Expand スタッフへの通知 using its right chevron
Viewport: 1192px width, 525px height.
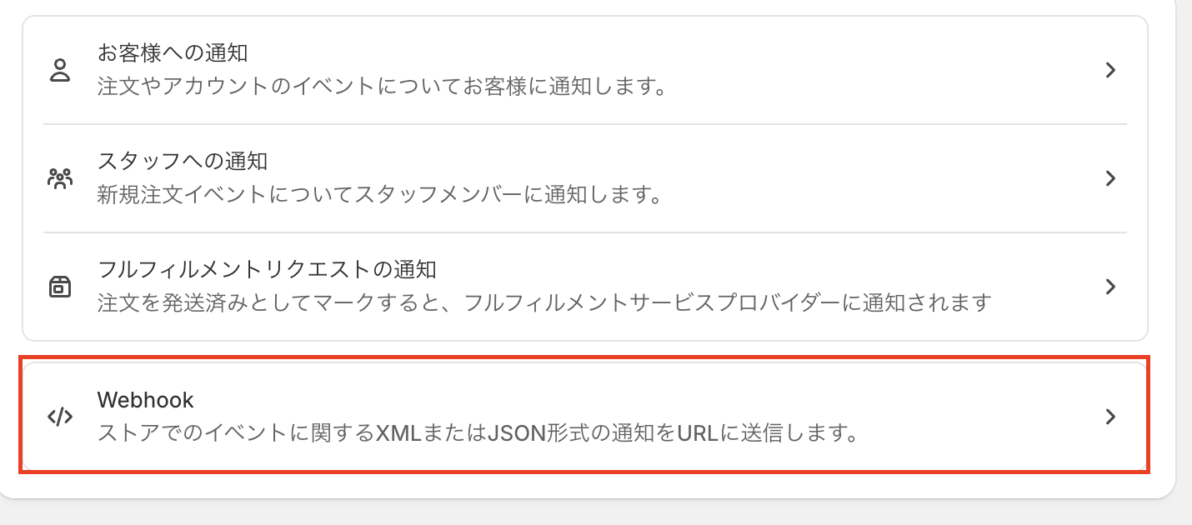[x=1110, y=178]
